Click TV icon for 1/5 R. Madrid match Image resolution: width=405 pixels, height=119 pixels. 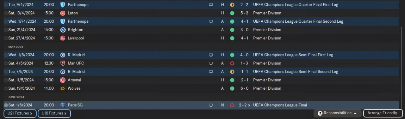point(211,55)
